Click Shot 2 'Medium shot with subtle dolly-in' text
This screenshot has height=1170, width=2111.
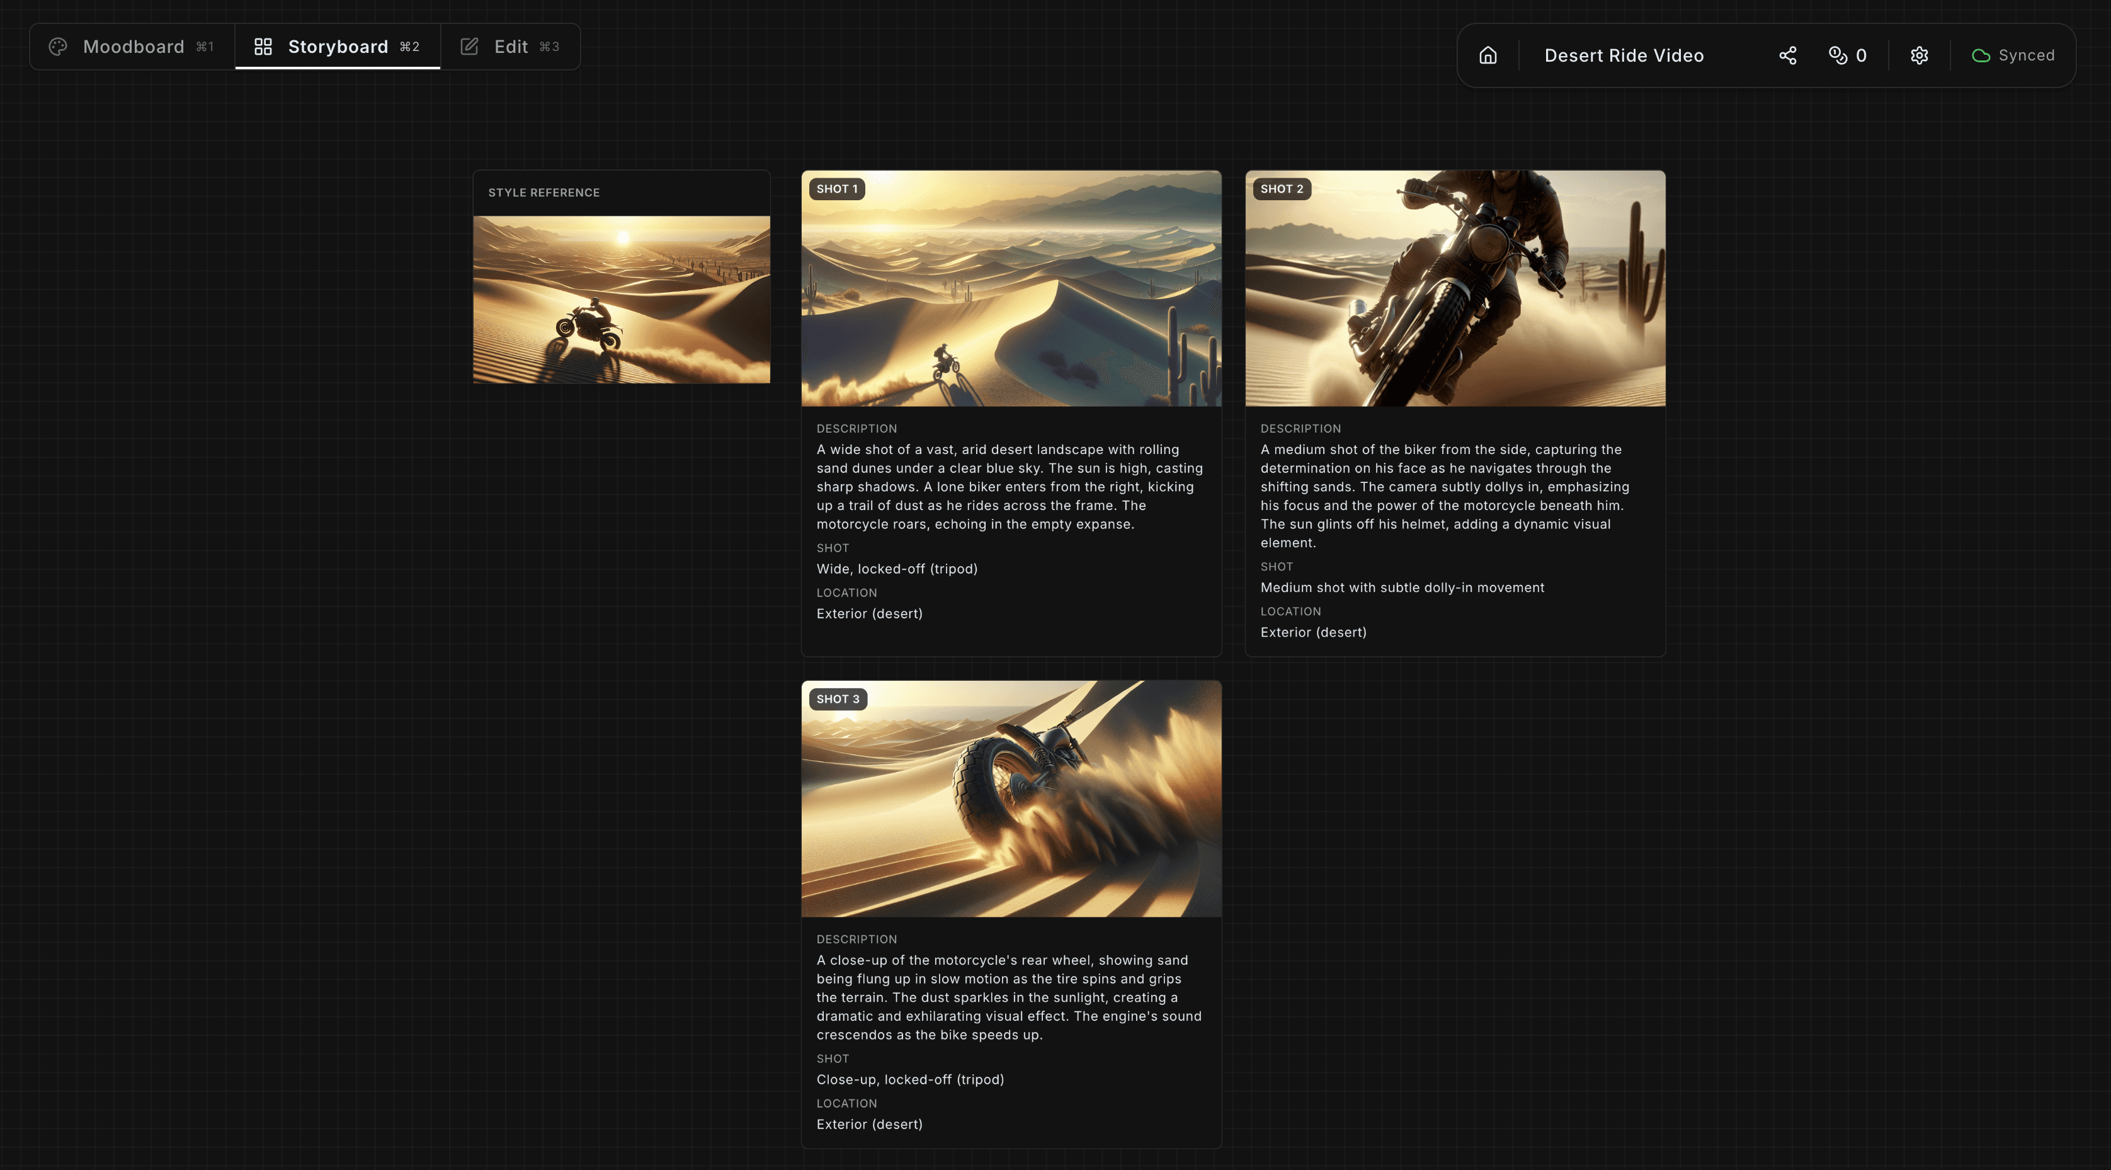tap(1401, 588)
